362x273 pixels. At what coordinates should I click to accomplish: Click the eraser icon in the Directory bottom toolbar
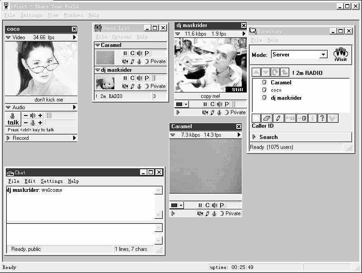coord(267,118)
